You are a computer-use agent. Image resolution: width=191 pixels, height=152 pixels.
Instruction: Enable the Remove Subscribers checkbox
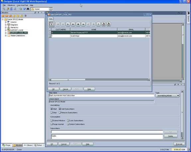(60, 113)
